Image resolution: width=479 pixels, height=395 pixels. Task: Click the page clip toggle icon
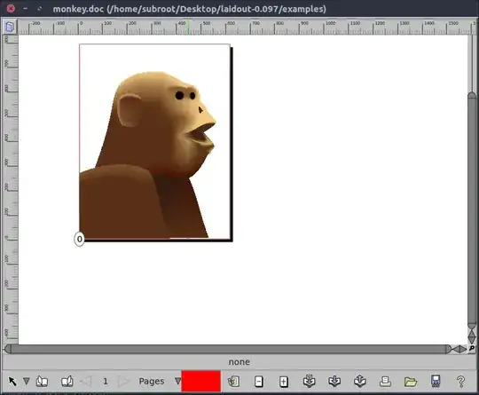233,382
